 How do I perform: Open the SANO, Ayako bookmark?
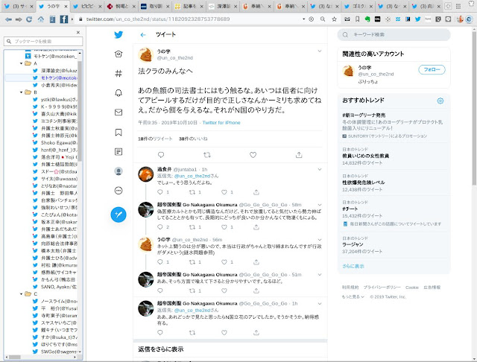[x=55, y=287]
